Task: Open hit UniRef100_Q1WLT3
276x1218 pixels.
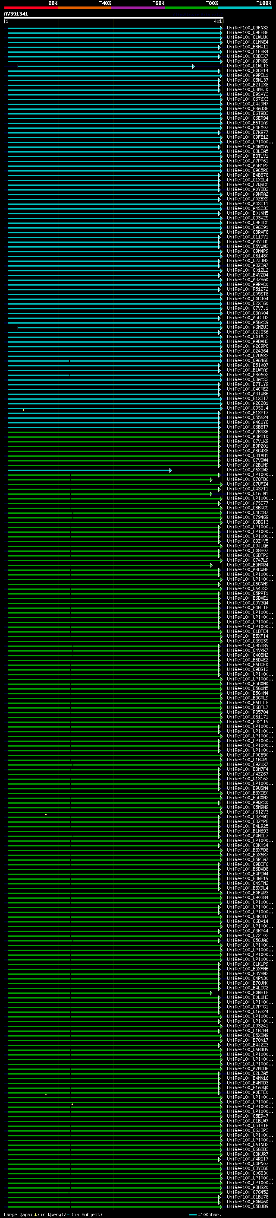Action: 248,66
